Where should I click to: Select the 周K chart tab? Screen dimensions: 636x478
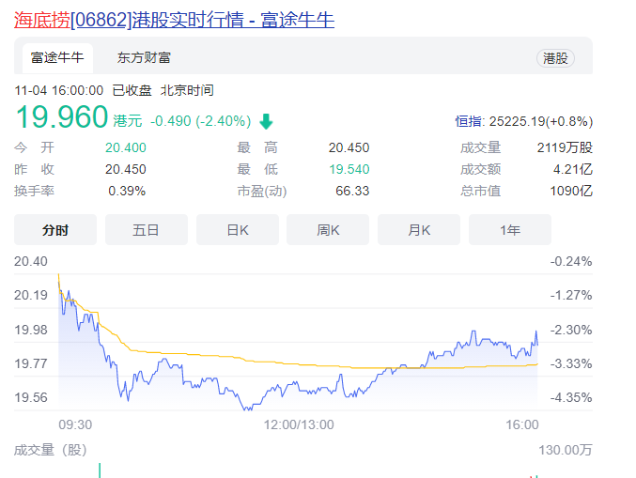tap(328, 230)
